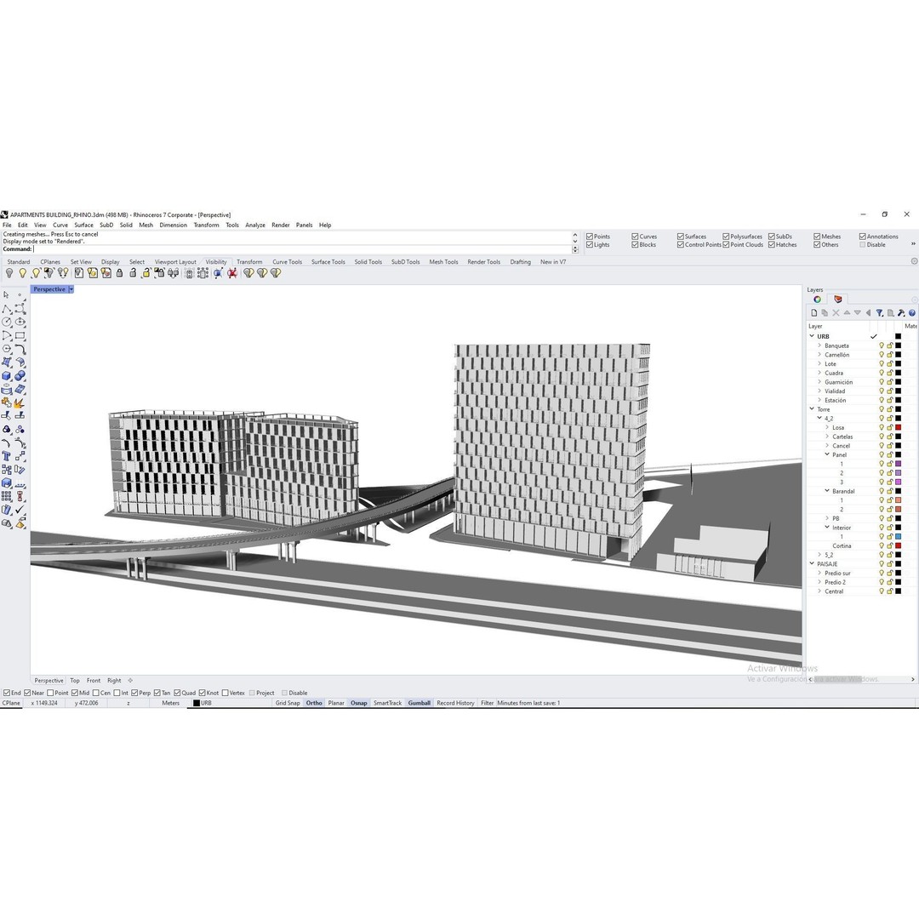Collapse the Panel sublayer
Screen dimensions: 919x919
click(x=827, y=454)
